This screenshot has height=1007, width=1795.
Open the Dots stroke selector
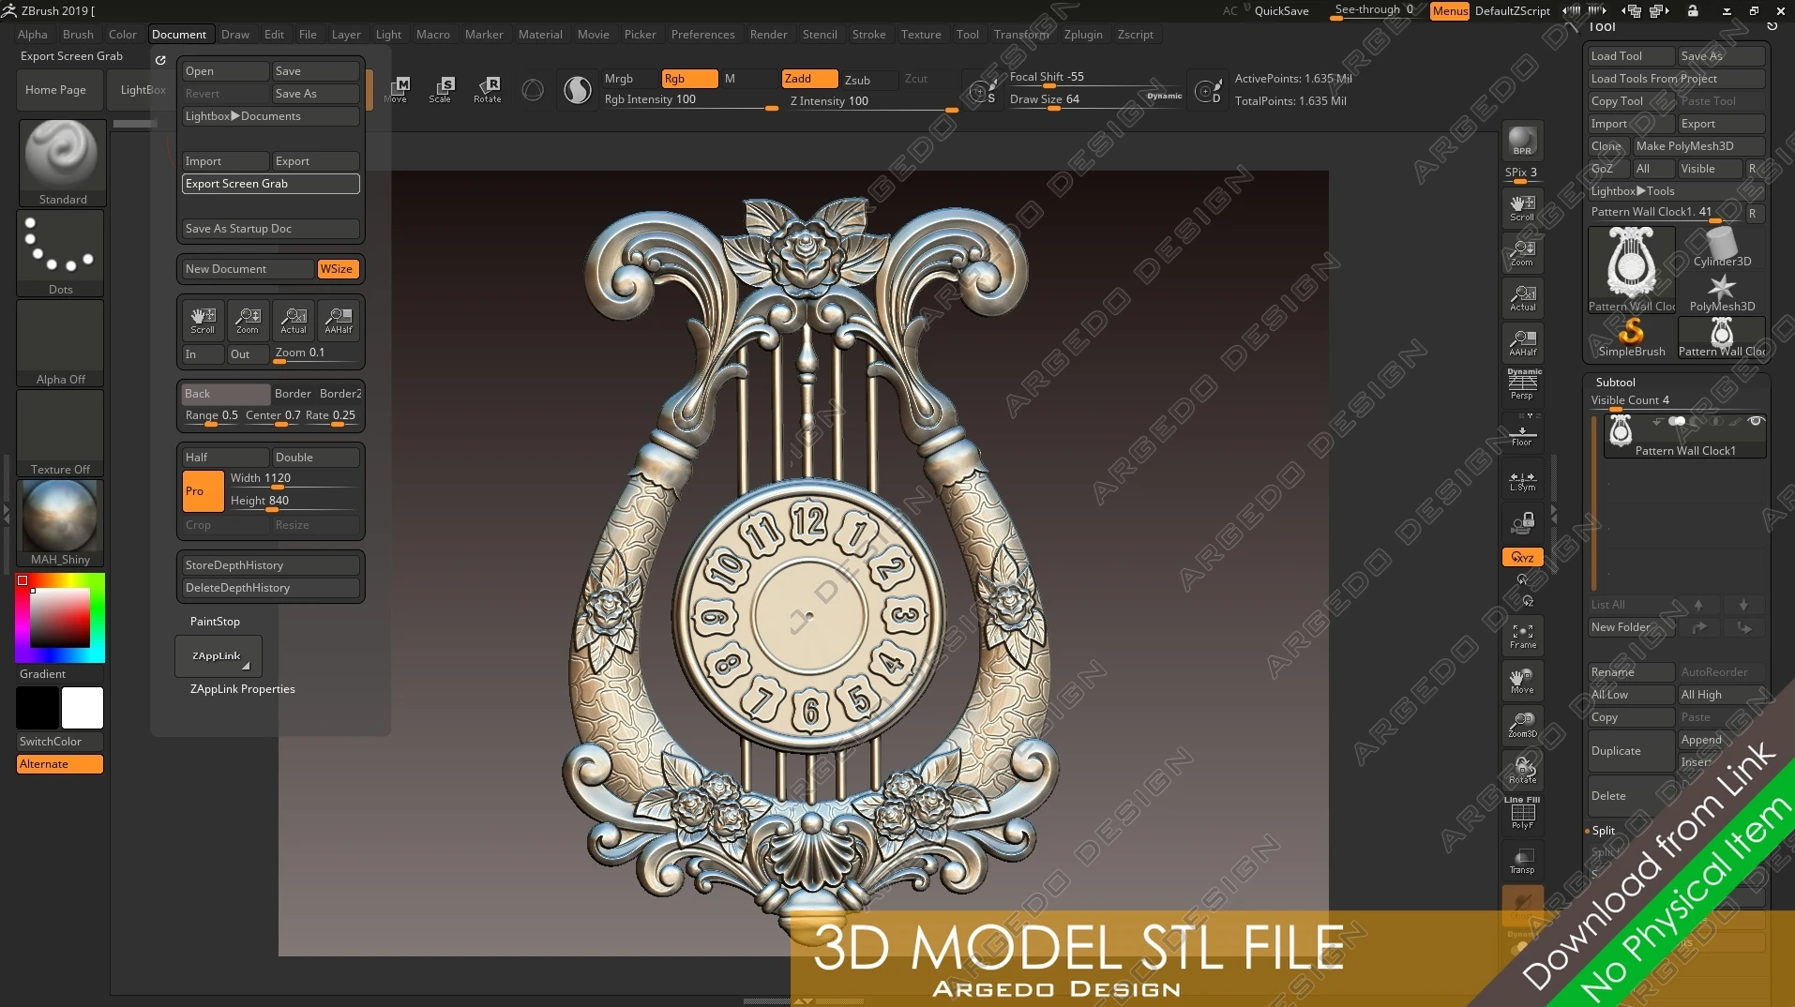60,252
